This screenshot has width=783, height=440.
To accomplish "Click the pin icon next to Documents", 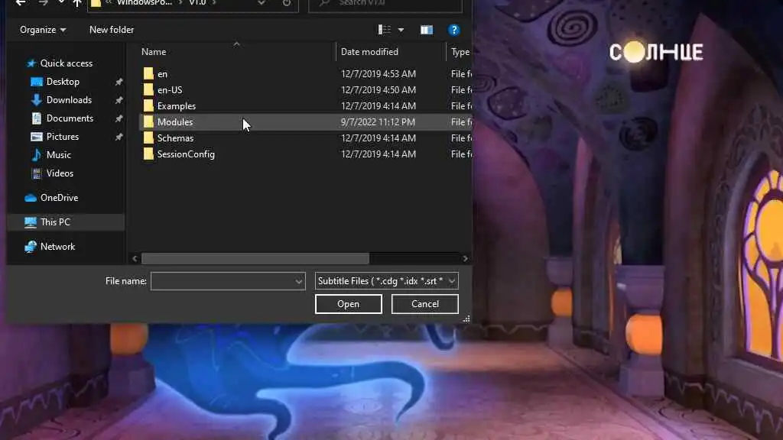I will (x=119, y=118).
